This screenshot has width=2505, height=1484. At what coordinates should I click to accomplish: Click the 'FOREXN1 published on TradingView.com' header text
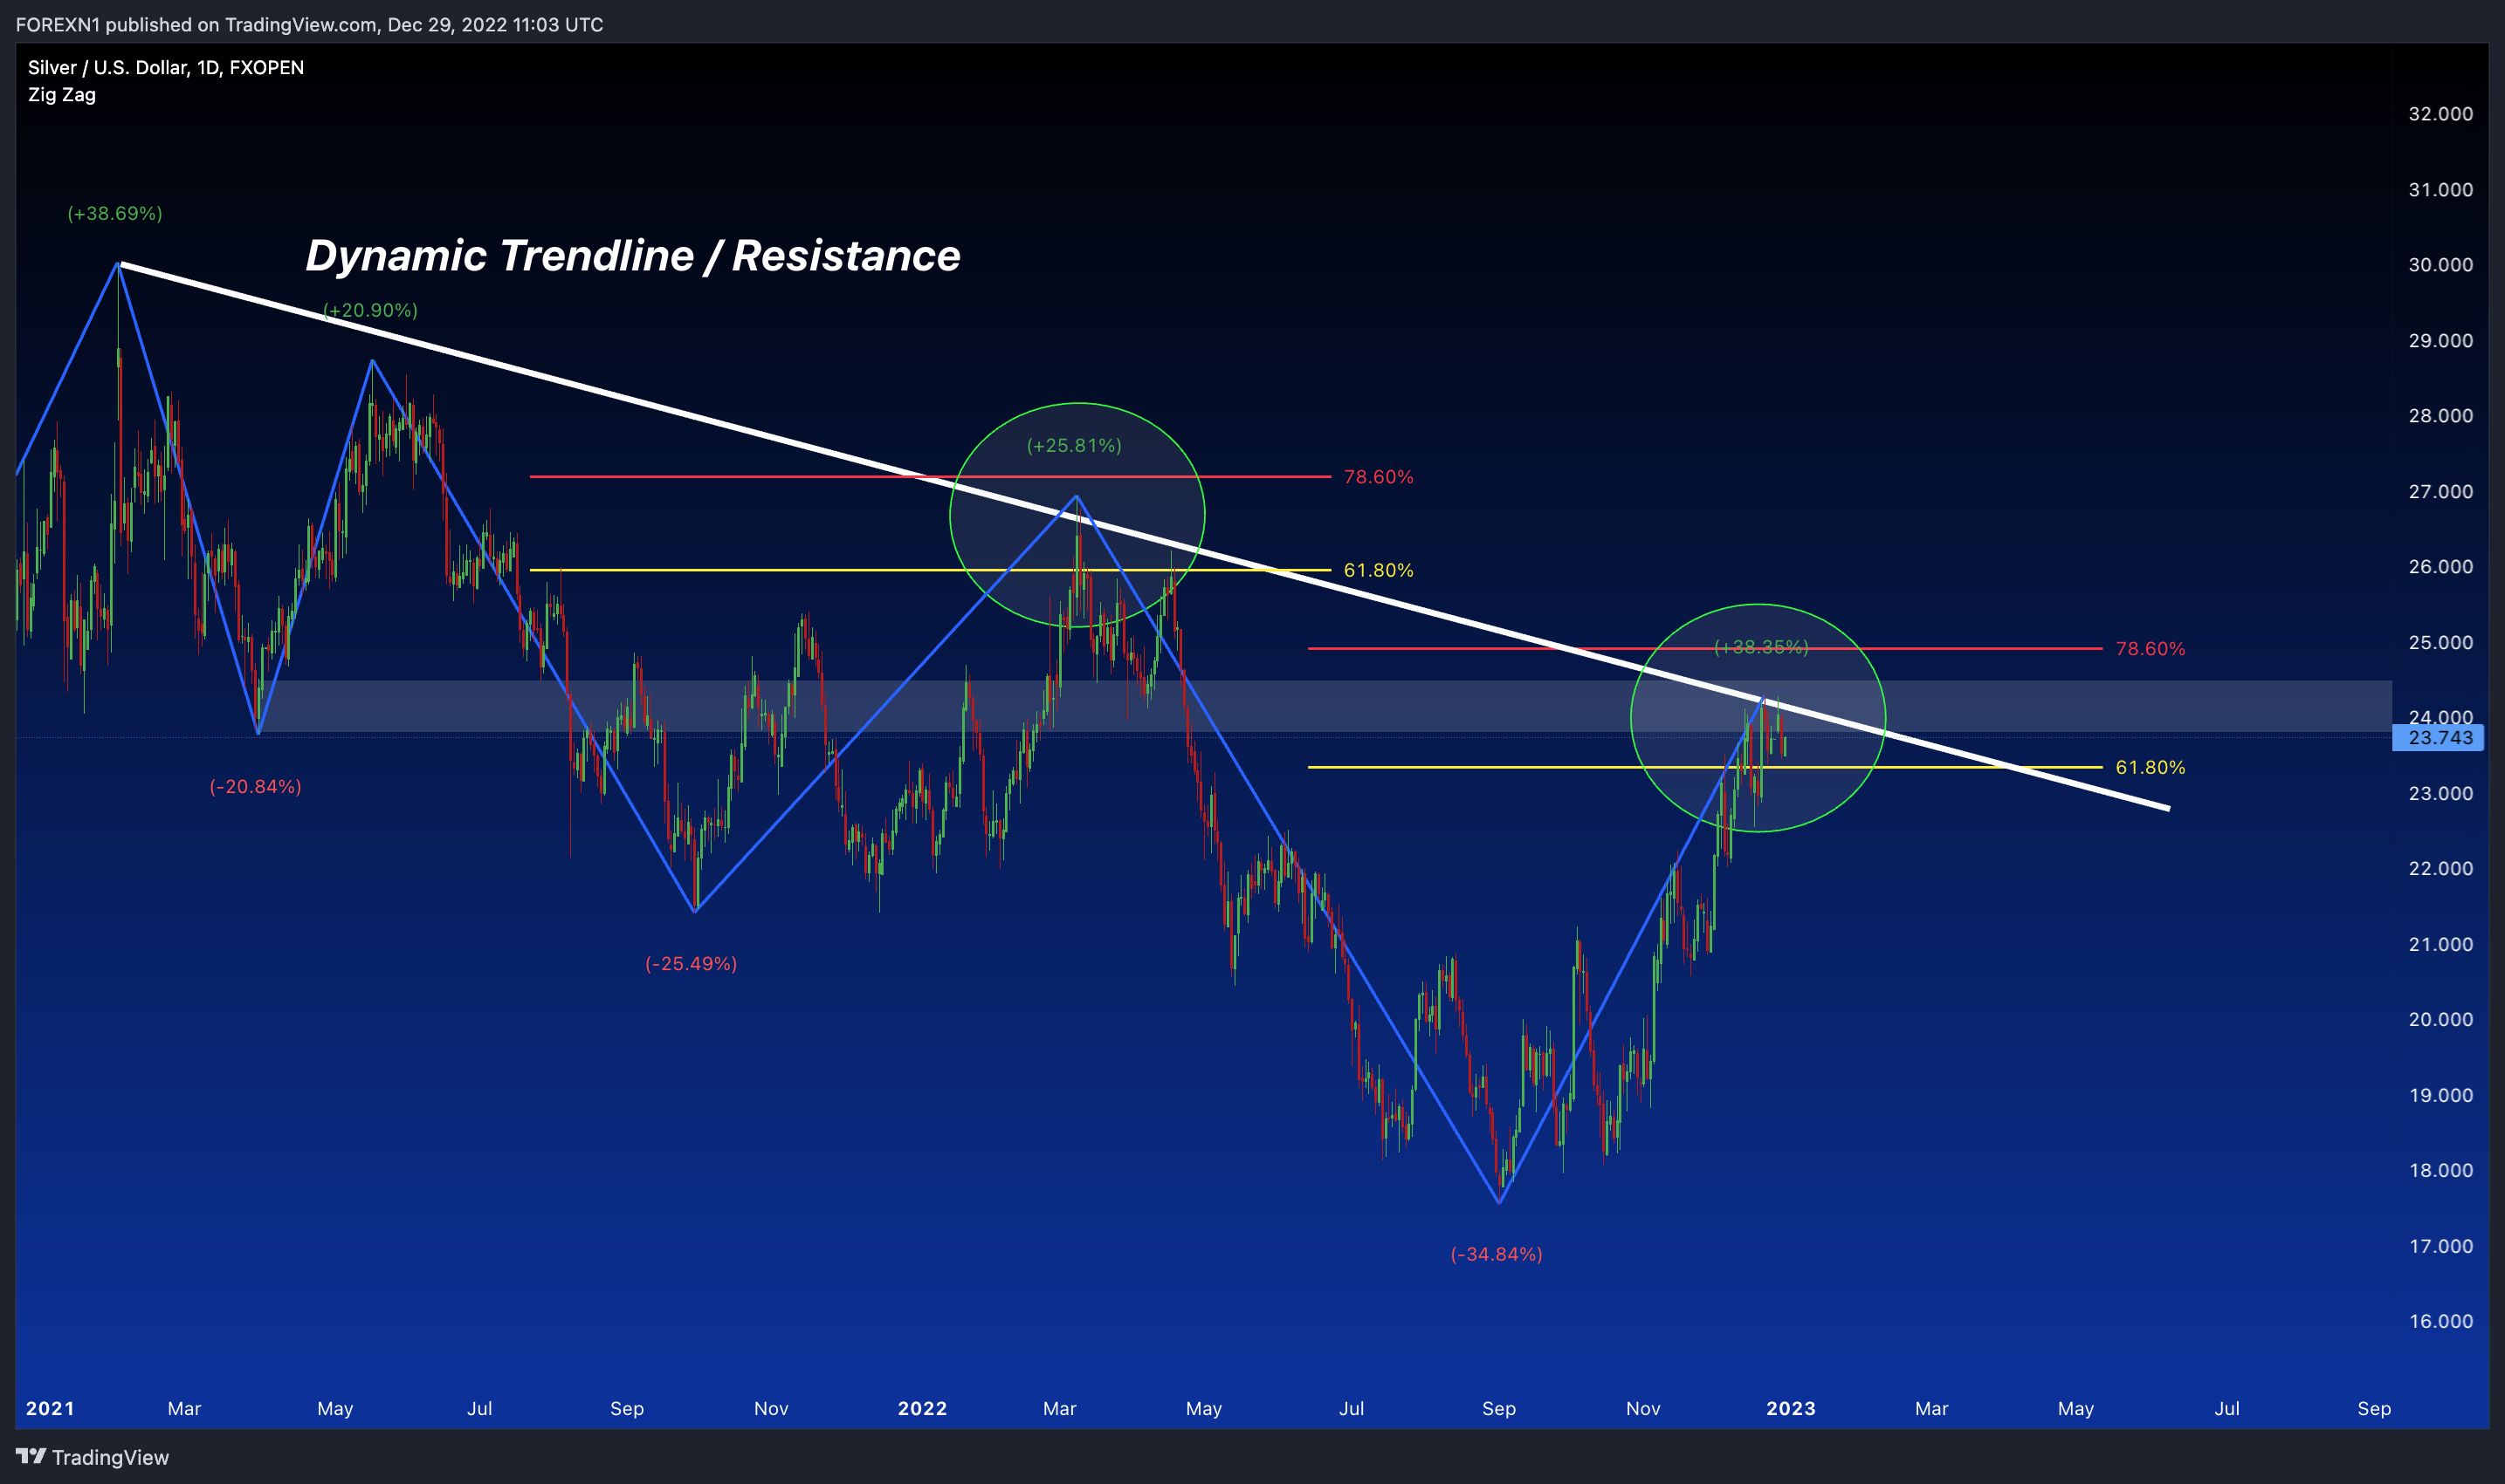197,24
